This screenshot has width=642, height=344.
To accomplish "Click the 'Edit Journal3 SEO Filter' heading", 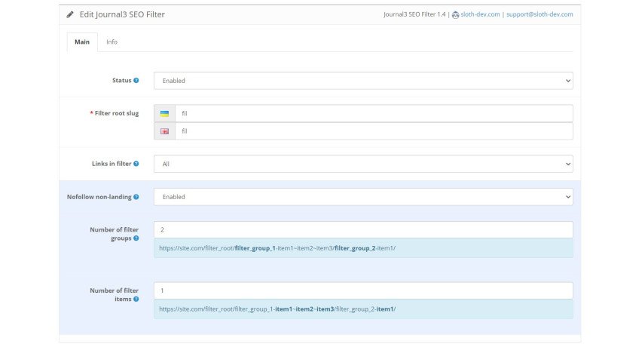I will (122, 14).
